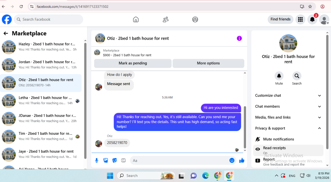Open the notifications bell icon
Screen dimensions: 331x182
point(312,19)
